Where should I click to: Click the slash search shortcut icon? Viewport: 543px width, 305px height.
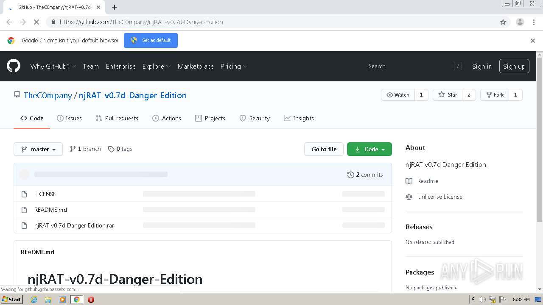coord(458,66)
